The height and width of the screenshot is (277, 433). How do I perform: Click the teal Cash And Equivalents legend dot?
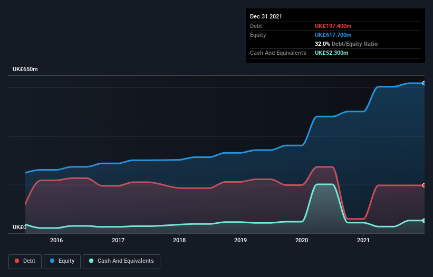tap(91, 261)
